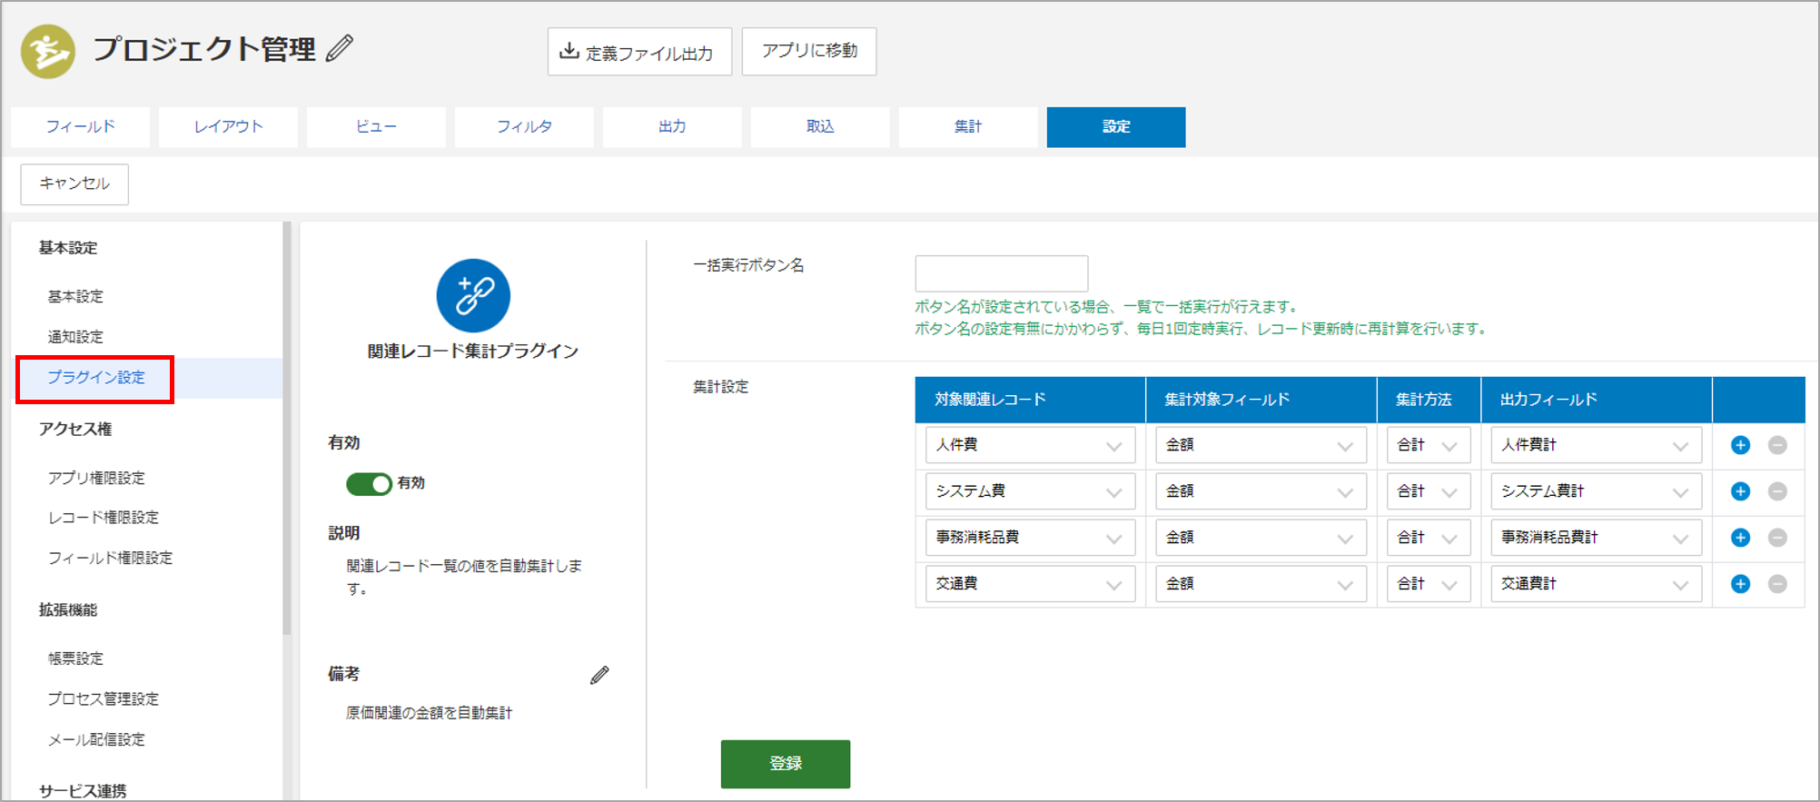Open the 事務消耗品費 target related record dropdown
The height and width of the screenshot is (802, 1820).
coord(1030,538)
